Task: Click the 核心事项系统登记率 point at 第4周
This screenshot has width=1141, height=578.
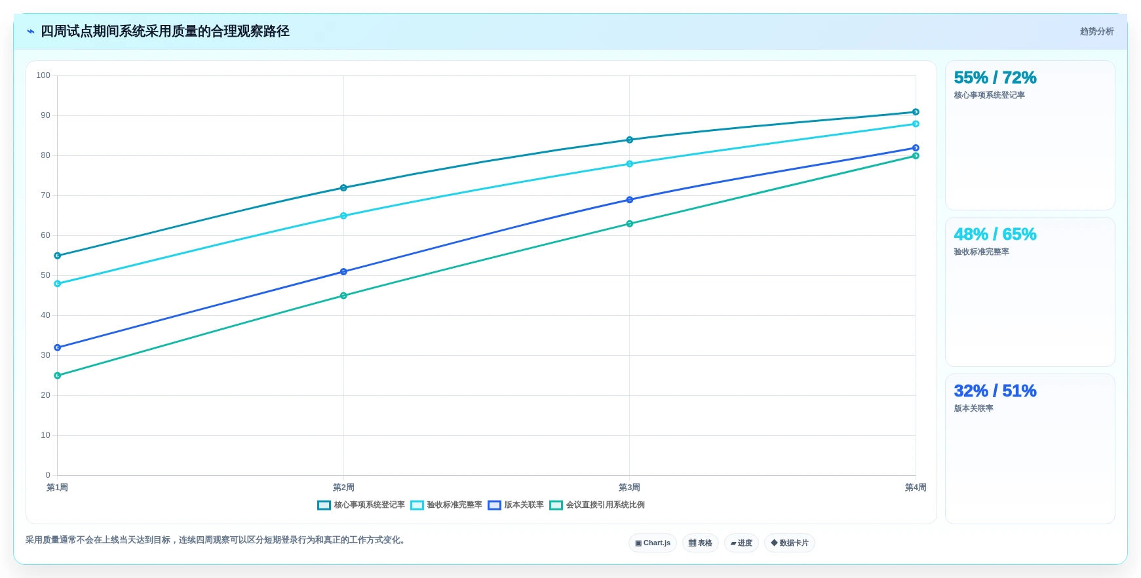Action: (x=916, y=112)
